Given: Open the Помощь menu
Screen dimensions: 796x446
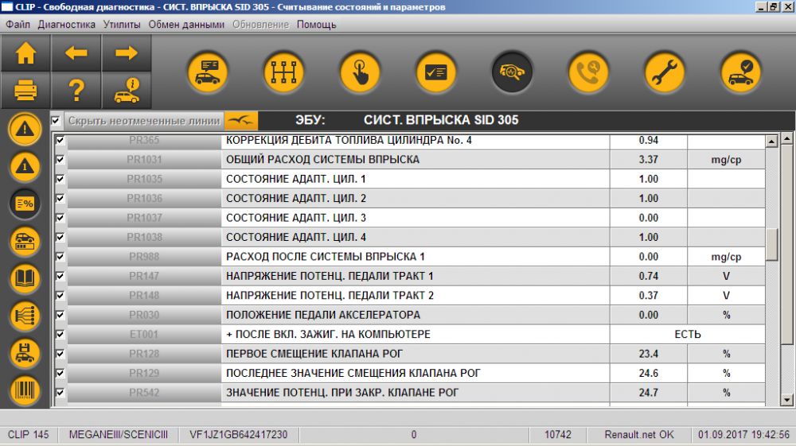Looking at the screenshot, I should tap(316, 25).
